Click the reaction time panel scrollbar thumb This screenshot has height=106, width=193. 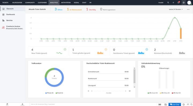click(134, 76)
